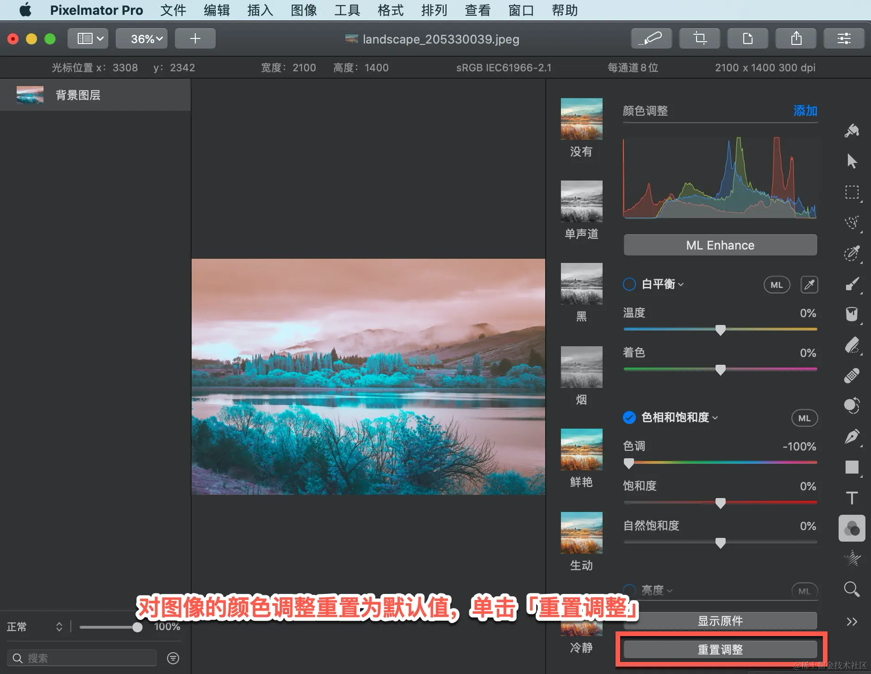Click the layer opacity slider handle
Image resolution: width=871 pixels, height=674 pixels.
[137, 627]
